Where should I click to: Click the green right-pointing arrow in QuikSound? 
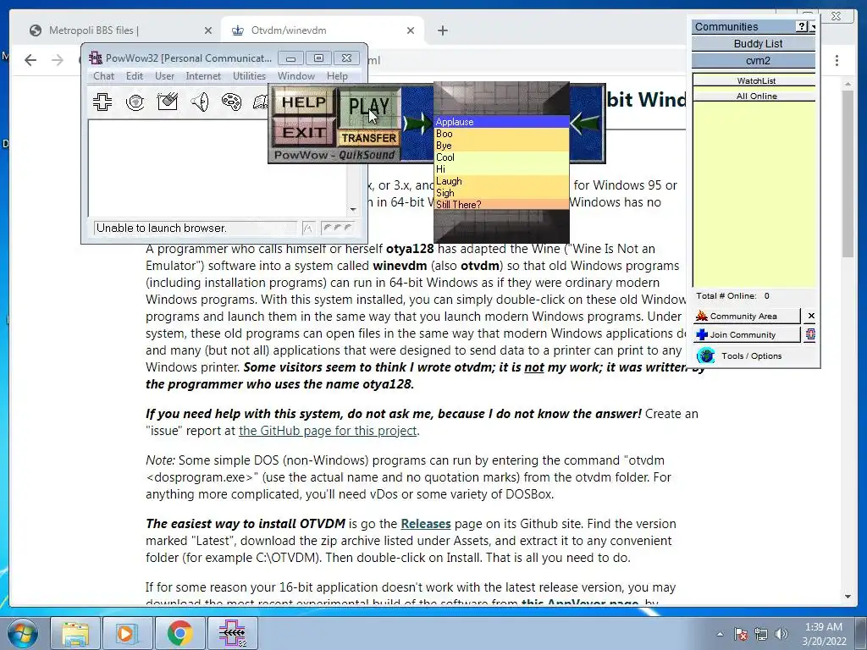(x=417, y=123)
